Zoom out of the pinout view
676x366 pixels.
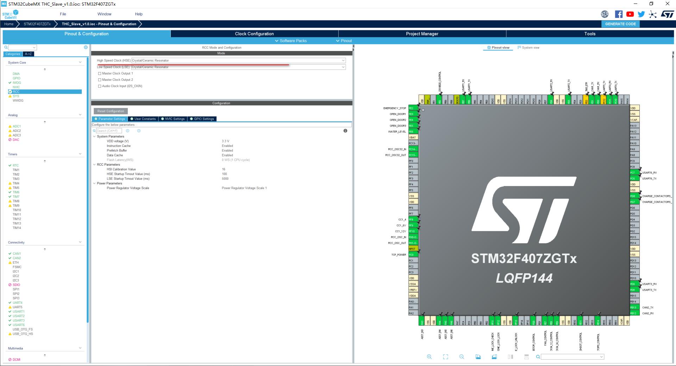click(462, 357)
